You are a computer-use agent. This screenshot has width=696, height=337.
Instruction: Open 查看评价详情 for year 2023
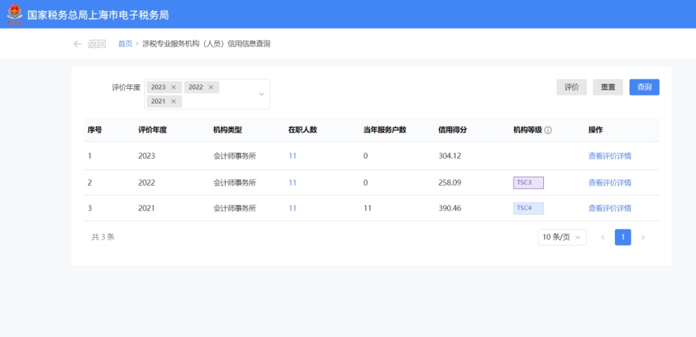(609, 156)
